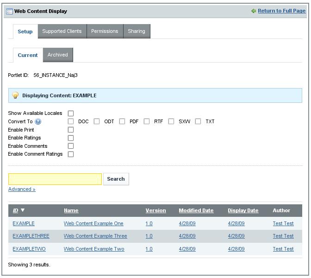Check the PDF conversion option

(x=122, y=121)
